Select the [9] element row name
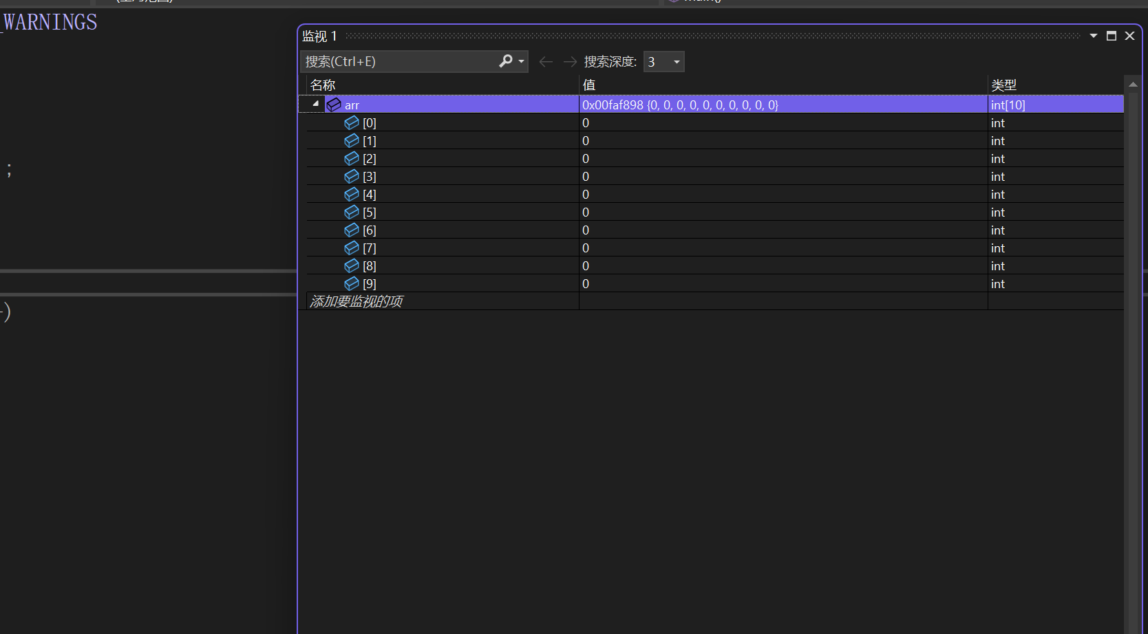This screenshot has width=1148, height=634. [x=370, y=284]
